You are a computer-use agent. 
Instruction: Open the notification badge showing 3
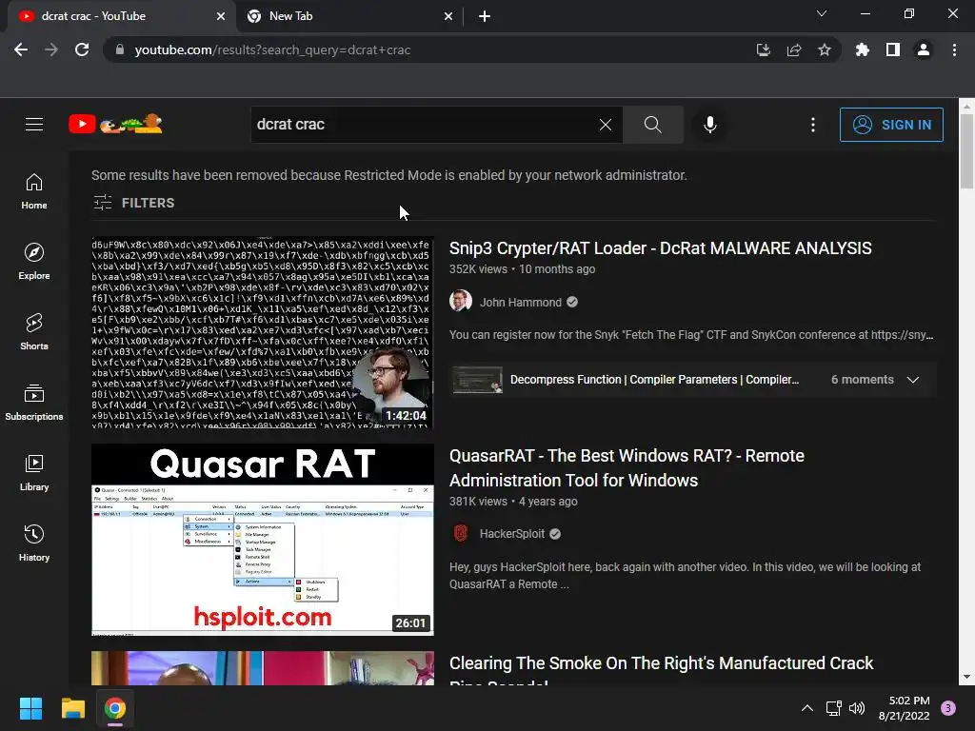tap(947, 708)
